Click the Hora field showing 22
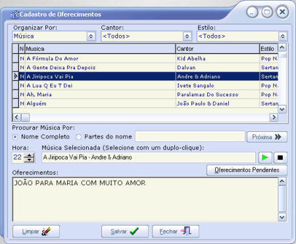296x244 pixels. click(x=18, y=158)
